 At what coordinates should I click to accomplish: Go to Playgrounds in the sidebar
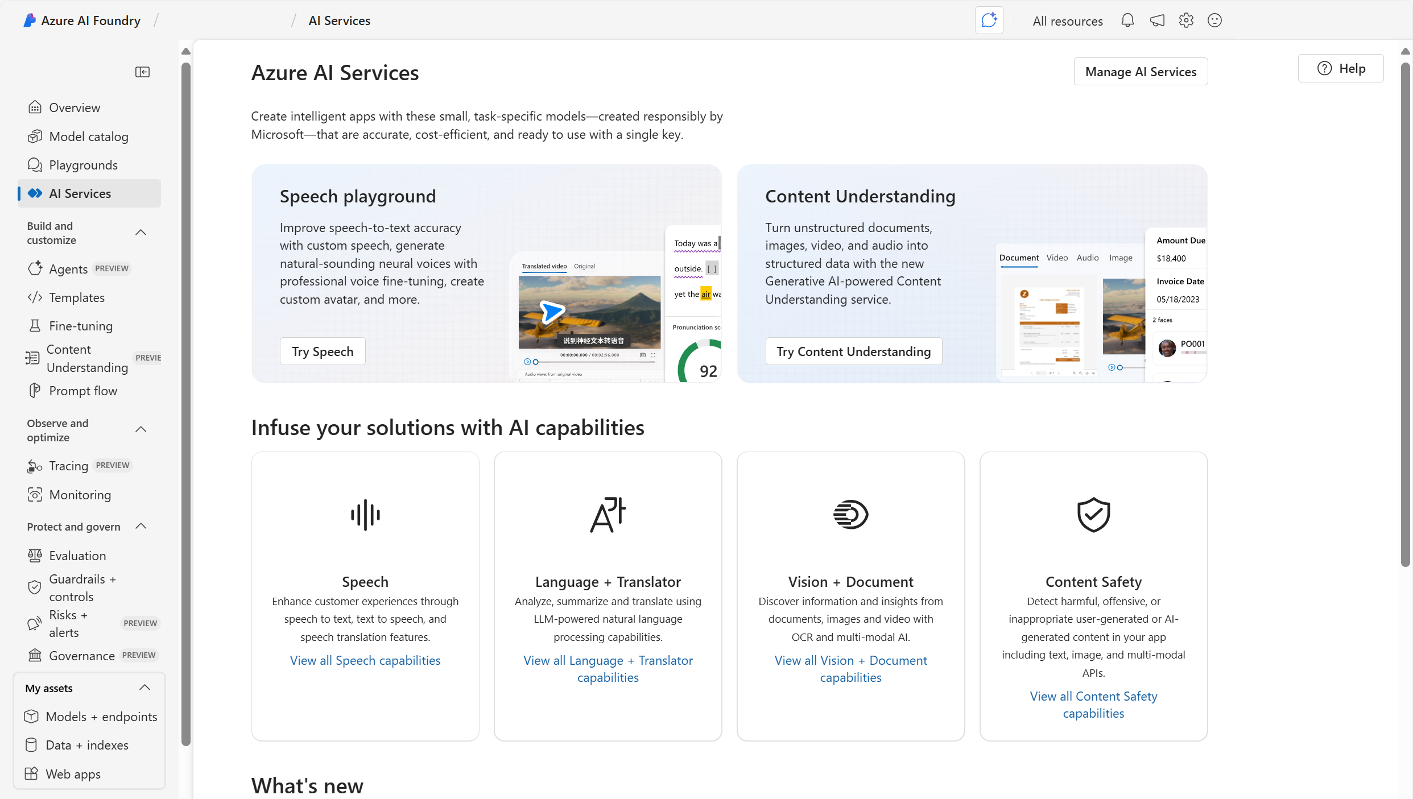(x=89, y=165)
